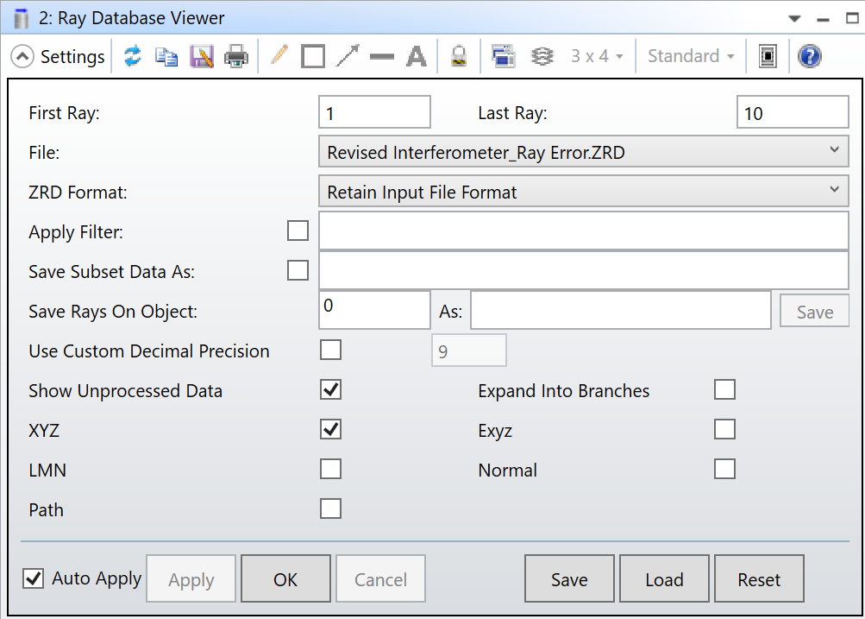865x619 pixels.
Task: Open the ZRD Format dropdown
Action: pos(583,192)
